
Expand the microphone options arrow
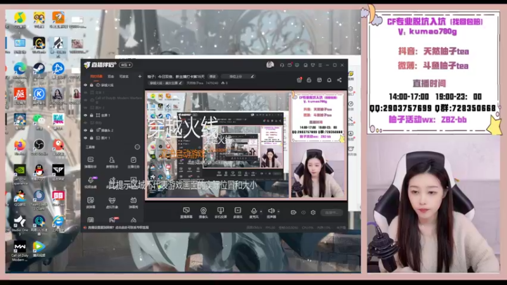tap(261, 212)
